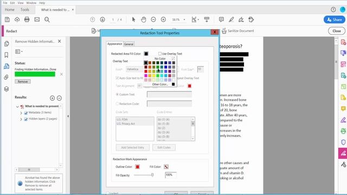Click the Save file icon

click(x=7, y=19)
